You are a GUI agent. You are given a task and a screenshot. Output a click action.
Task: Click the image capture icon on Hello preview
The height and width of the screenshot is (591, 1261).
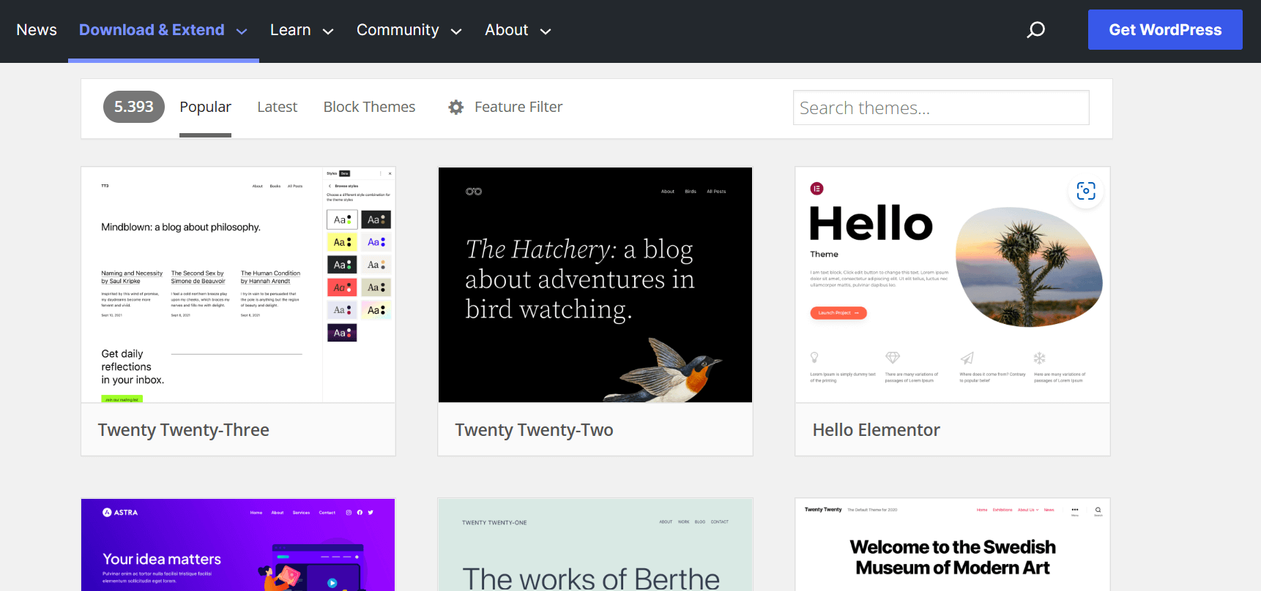[x=1085, y=191]
